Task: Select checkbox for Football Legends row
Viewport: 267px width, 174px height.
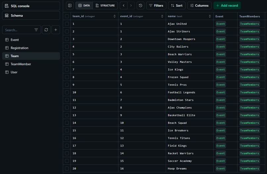Action: [67, 92]
